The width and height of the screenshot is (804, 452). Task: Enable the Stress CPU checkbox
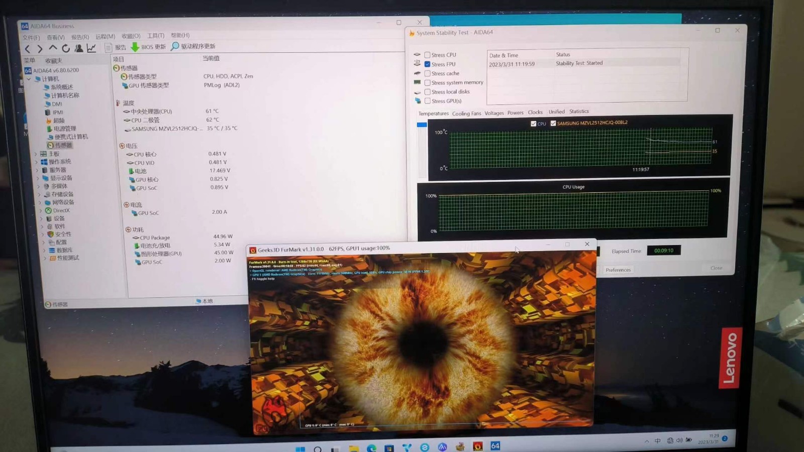[427, 55]
